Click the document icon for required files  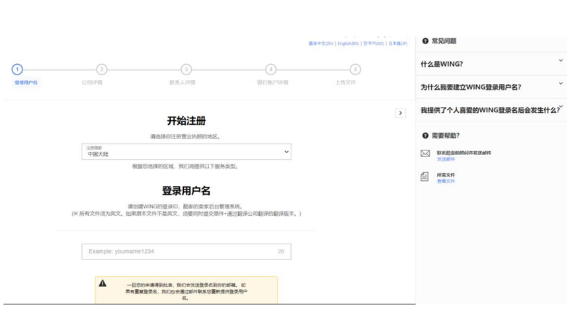tap(425, 177)
